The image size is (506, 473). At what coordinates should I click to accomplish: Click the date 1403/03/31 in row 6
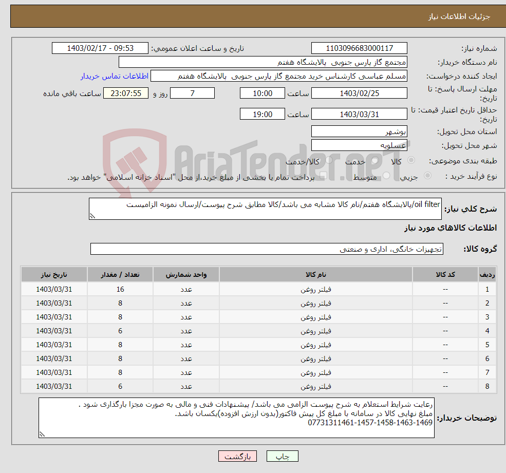(54, 359)
